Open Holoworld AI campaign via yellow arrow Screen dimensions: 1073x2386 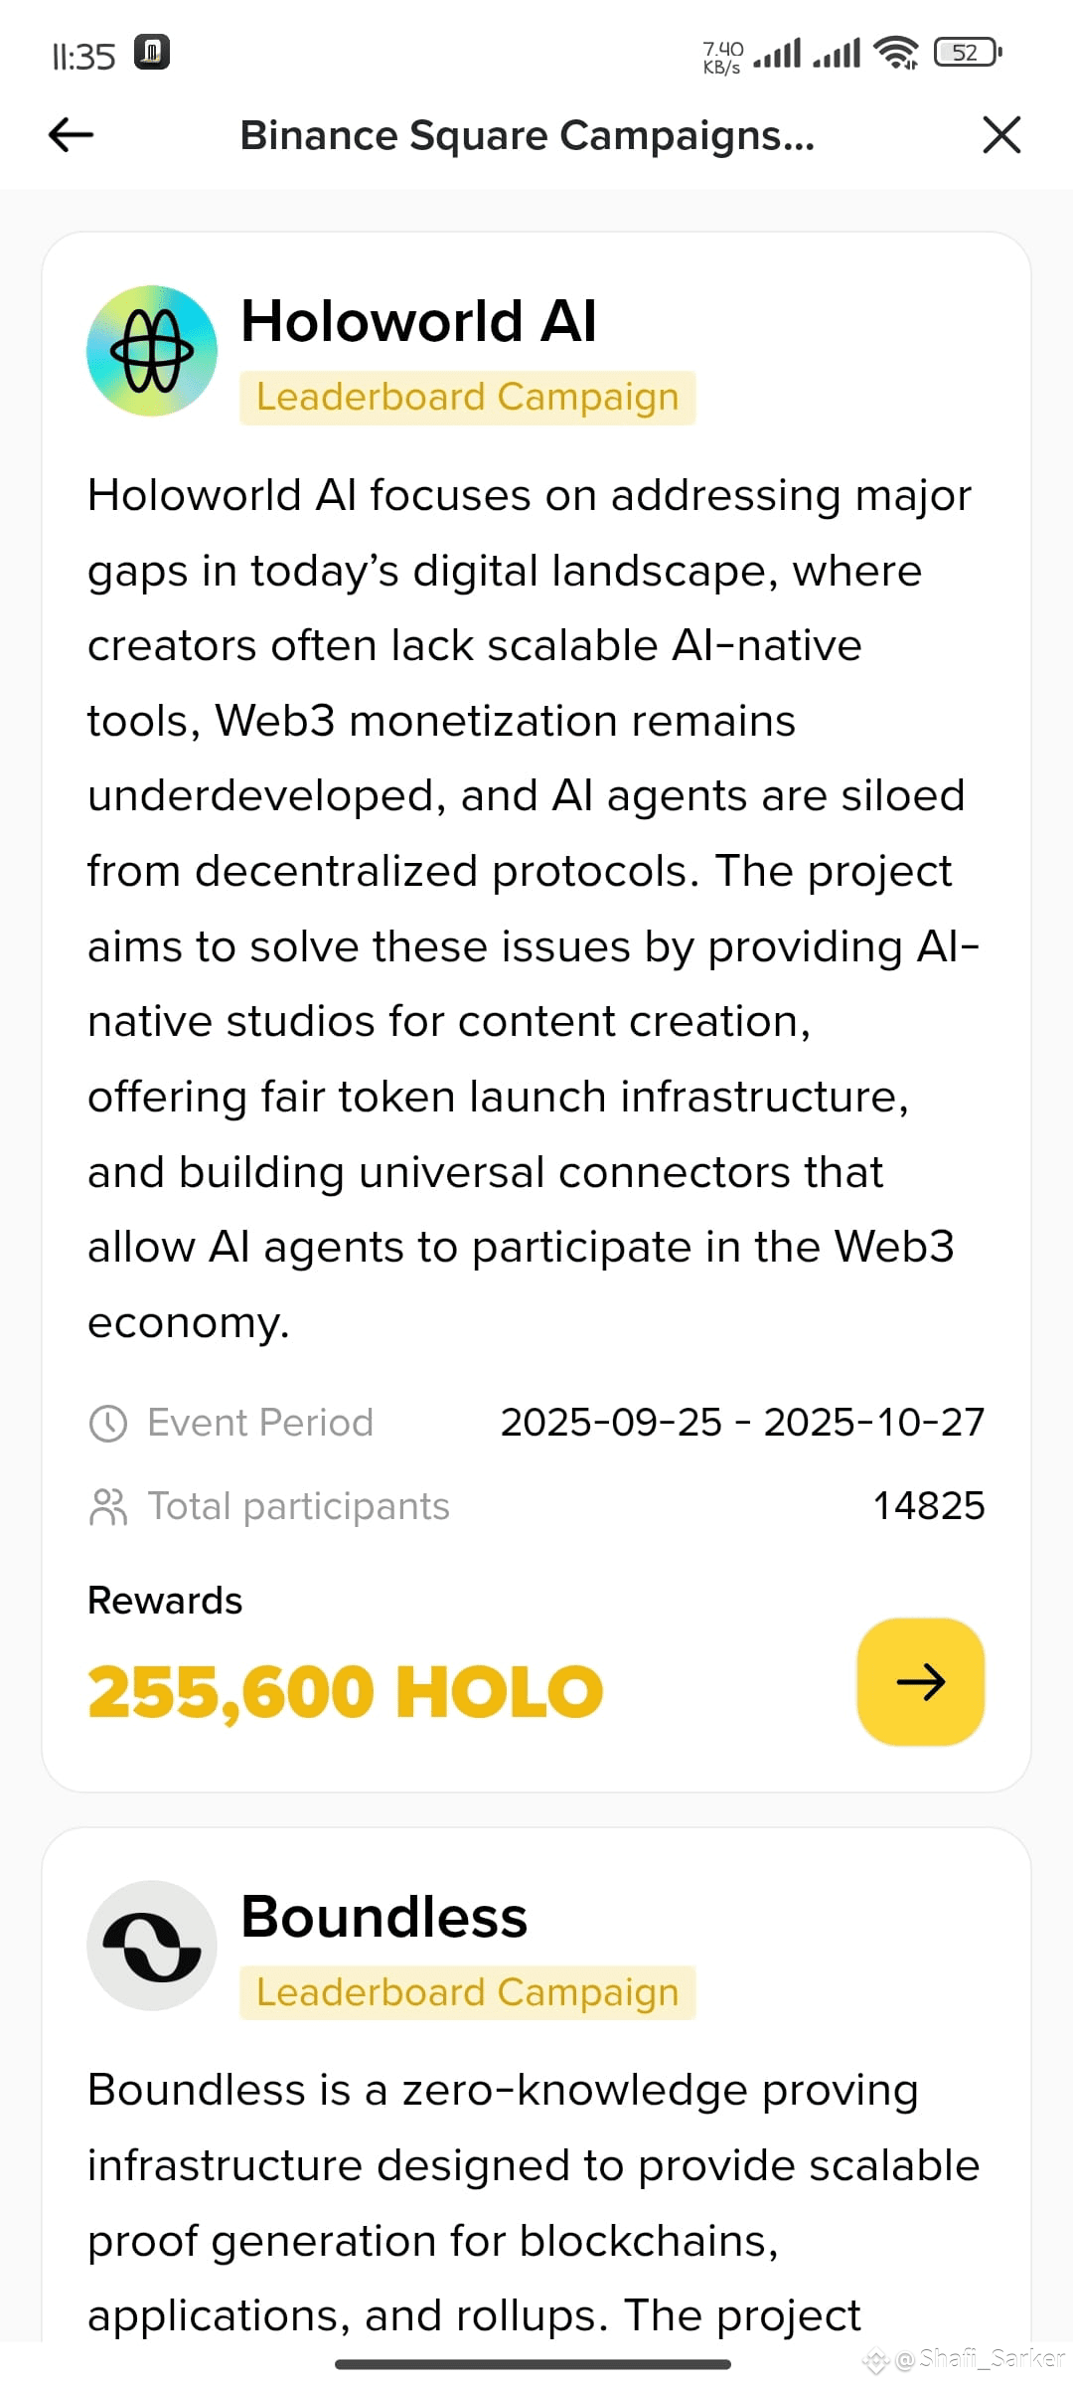[921, 1682]
